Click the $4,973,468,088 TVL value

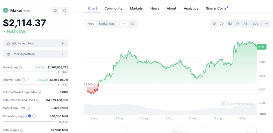coord(57,100)
